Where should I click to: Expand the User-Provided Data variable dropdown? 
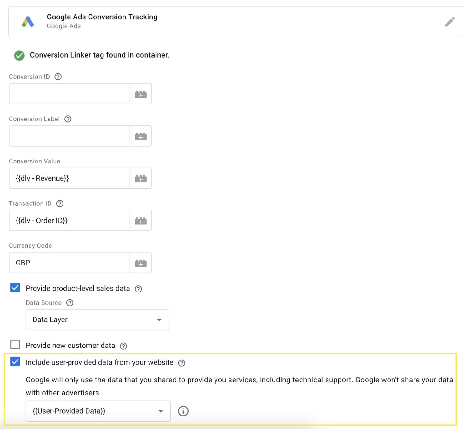click(x=97, y=411)
